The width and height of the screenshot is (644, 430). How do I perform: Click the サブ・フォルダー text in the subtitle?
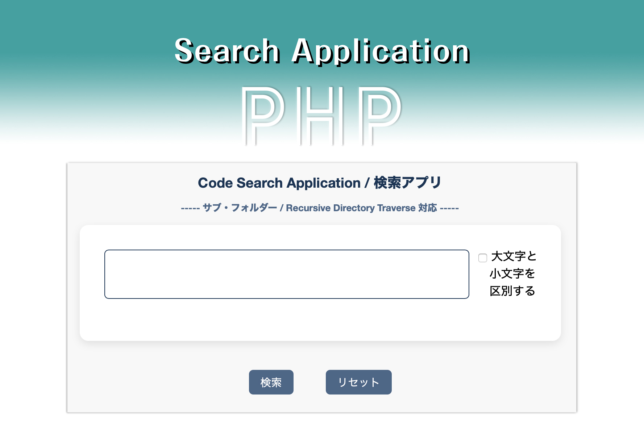240,208
